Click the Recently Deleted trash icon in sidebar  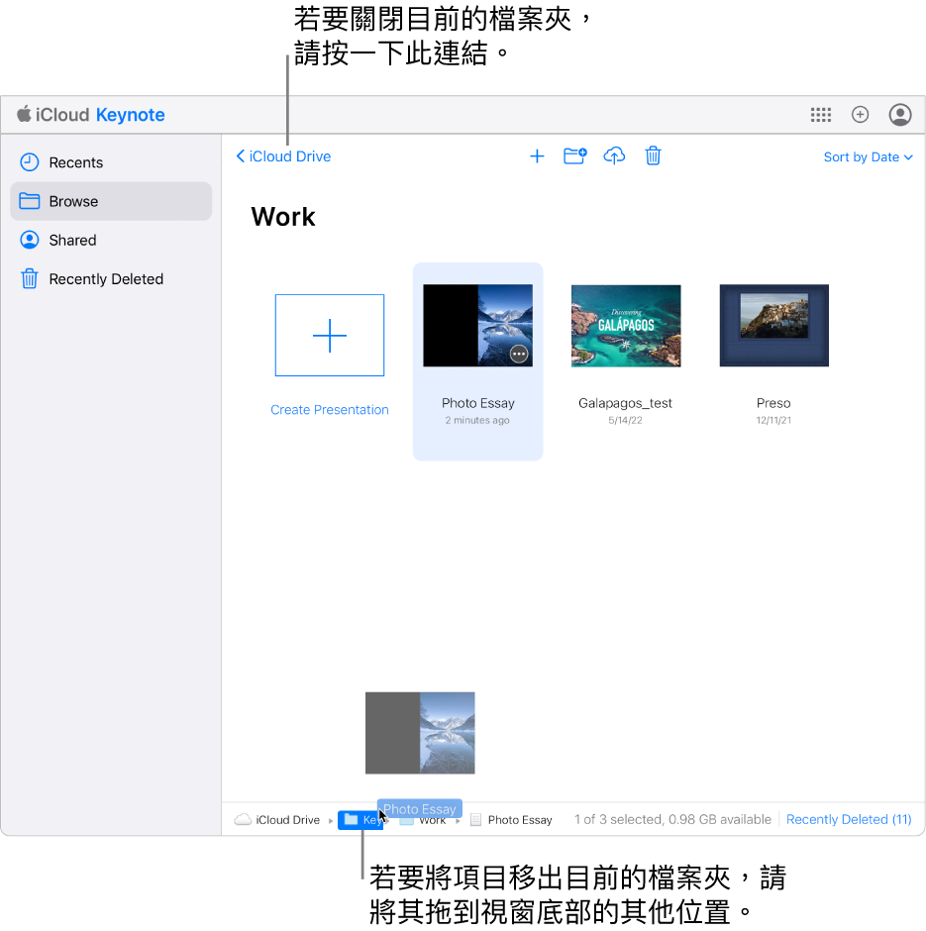click(29, 278)
